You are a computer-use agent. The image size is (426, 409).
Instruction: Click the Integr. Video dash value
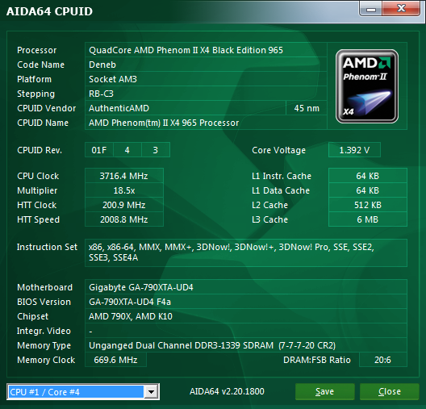coord(246,331)
